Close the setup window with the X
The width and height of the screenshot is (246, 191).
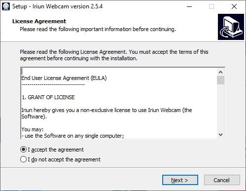click(x=234, y=6)
